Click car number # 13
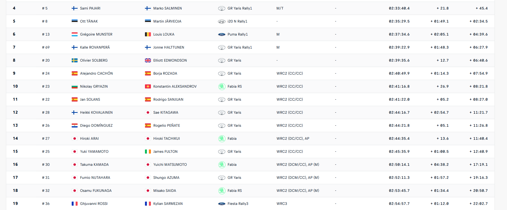 pos(46,34)
